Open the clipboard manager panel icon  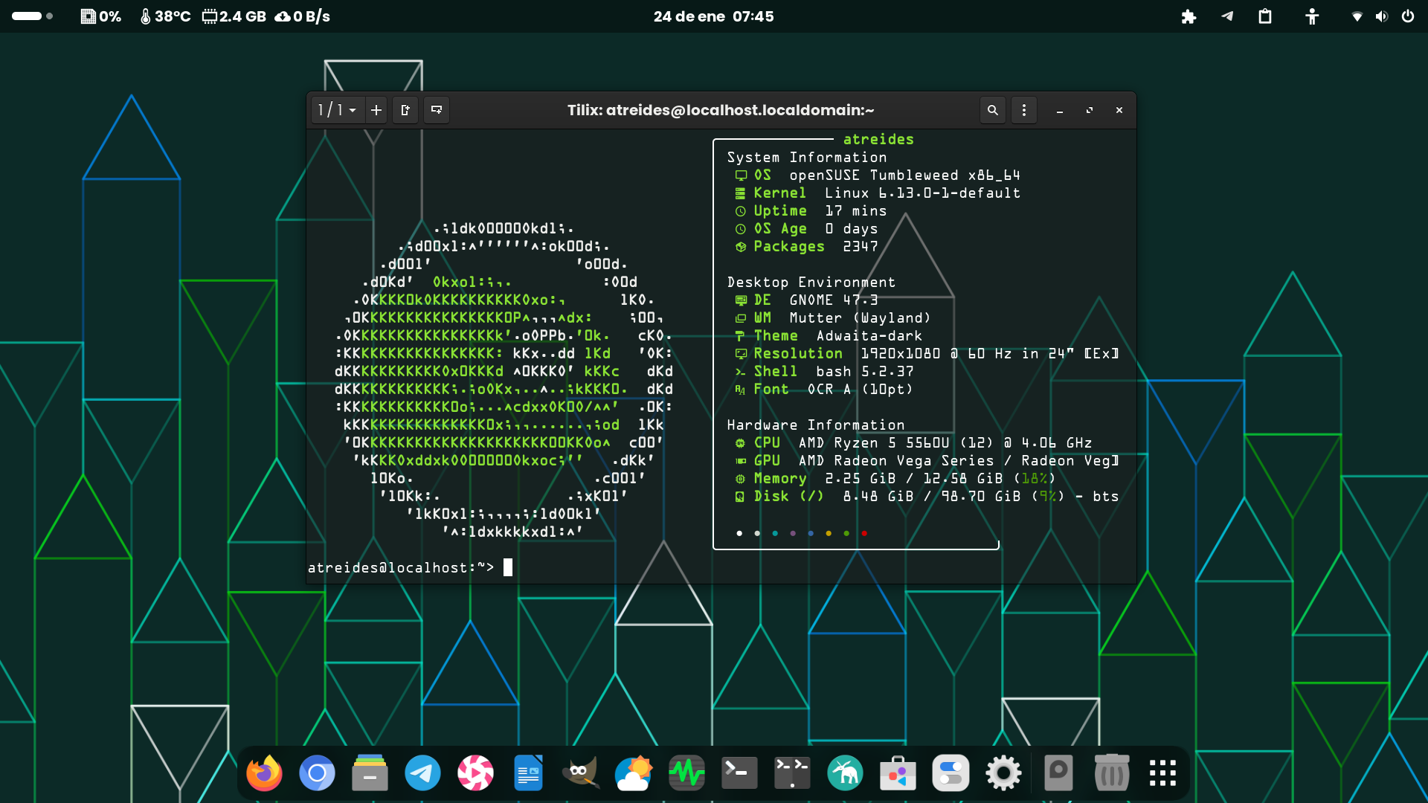point(1265,16)
